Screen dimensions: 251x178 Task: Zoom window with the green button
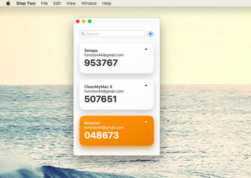pyautogui.click(x=90, y=21)
